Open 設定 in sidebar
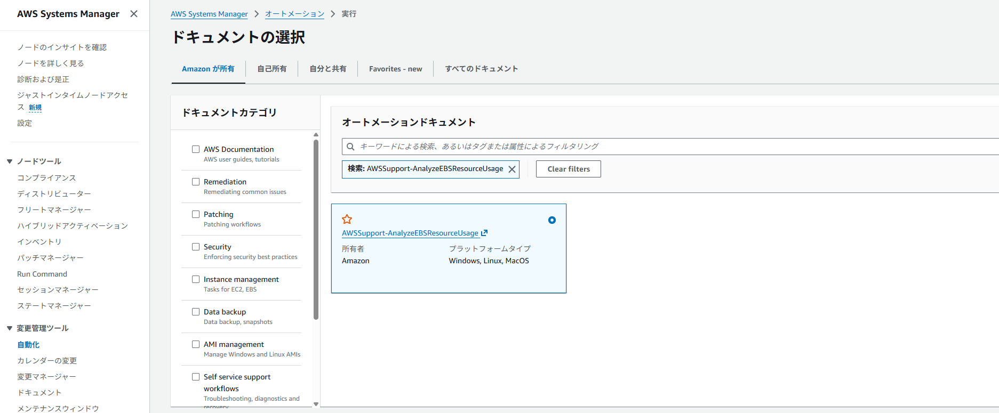This screenshot has width=999, height=413. (25, 123)
